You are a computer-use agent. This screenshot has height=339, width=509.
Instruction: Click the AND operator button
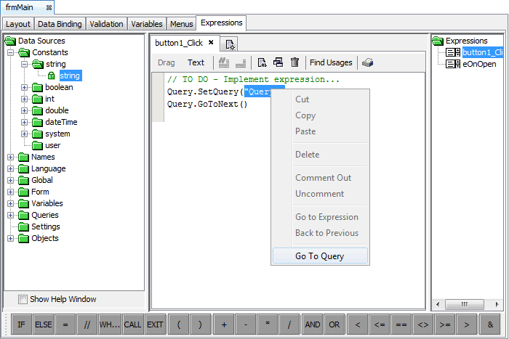[x=313, y=324]
